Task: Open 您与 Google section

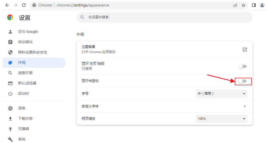Action: pos(28,32)
